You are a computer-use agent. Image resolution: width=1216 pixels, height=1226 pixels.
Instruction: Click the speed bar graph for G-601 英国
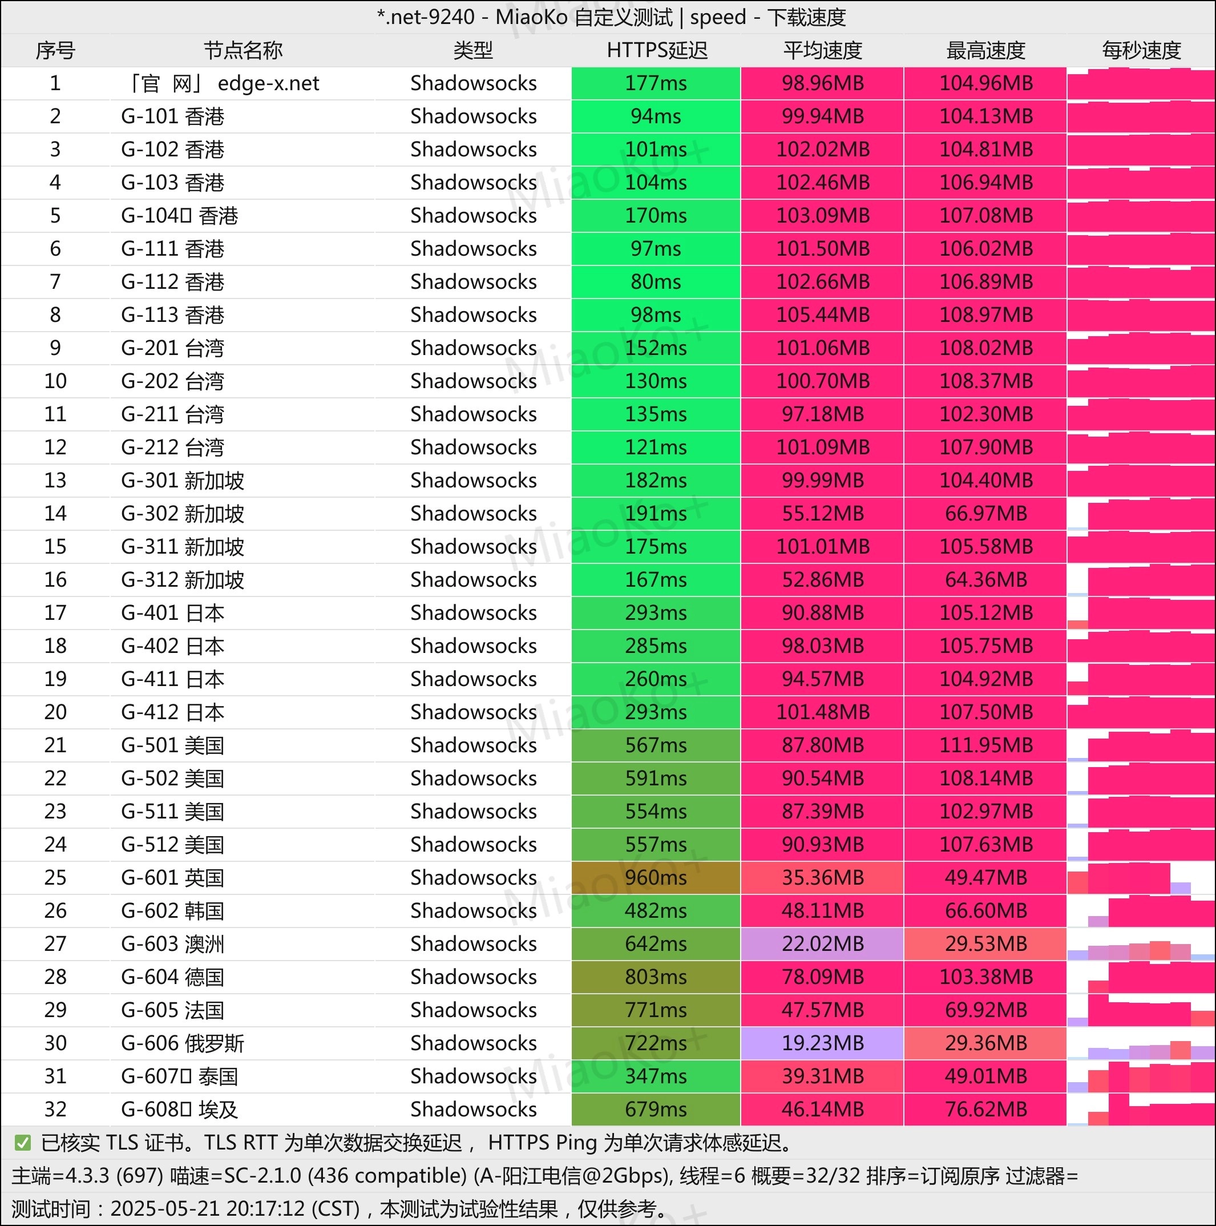1129,879
